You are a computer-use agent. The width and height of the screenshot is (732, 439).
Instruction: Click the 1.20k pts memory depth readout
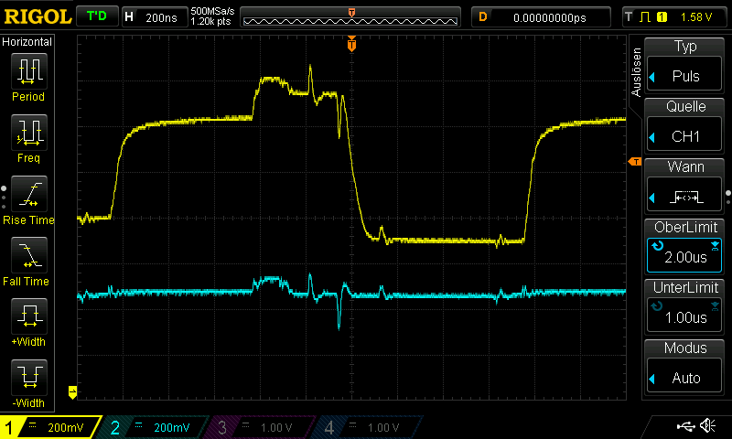pyautogui.click(x=210, y=21)
